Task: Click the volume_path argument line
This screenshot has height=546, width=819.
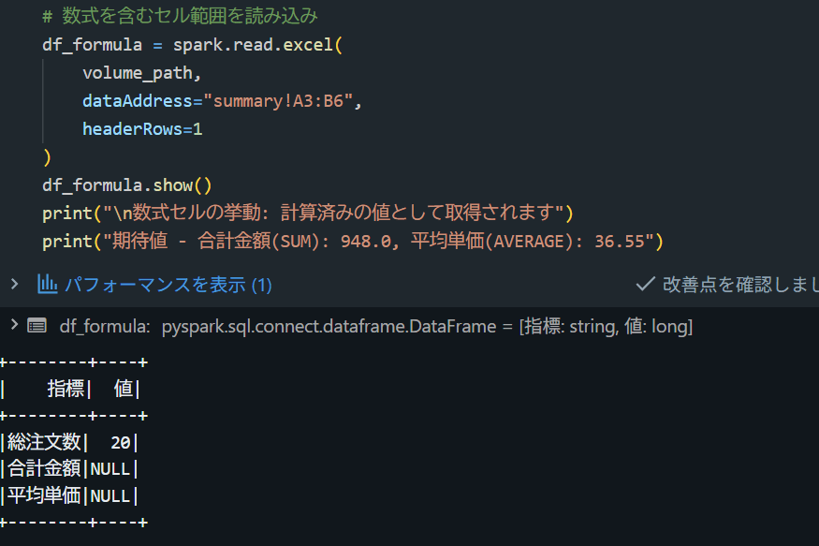Action: (x=141, y=73)
